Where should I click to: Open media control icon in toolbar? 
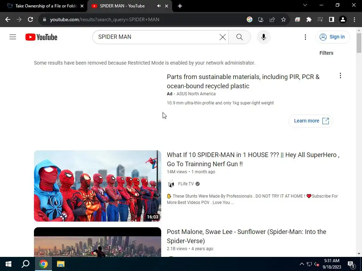(x=320, y=20)
